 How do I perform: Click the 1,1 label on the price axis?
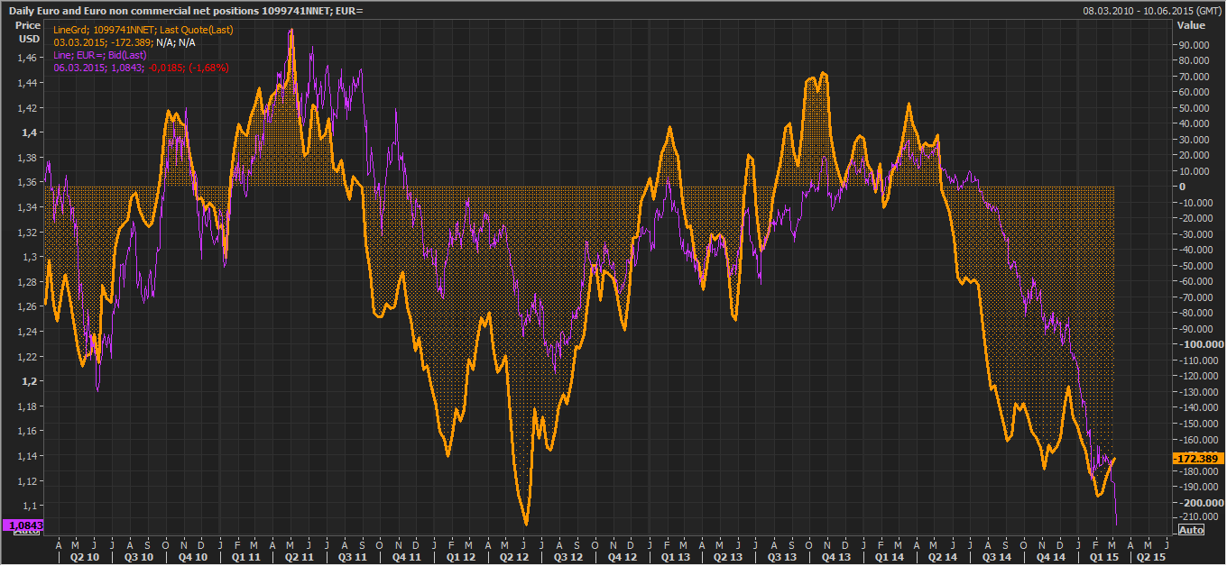pos(32,506)
